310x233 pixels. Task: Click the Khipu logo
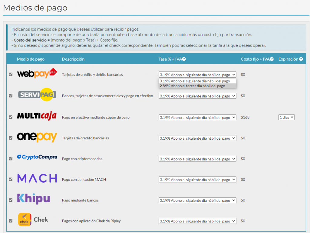(x=33, y=198)
